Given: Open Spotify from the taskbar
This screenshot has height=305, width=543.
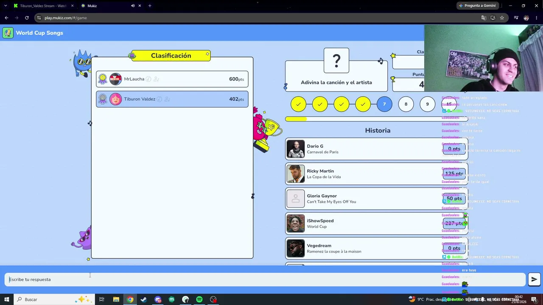Looking at the screenshot, I should pyautogui.click(x=199, y=299).
